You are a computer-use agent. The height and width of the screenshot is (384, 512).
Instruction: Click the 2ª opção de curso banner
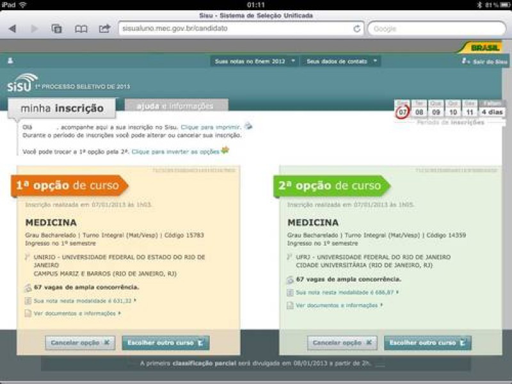(x=331, y=186)
